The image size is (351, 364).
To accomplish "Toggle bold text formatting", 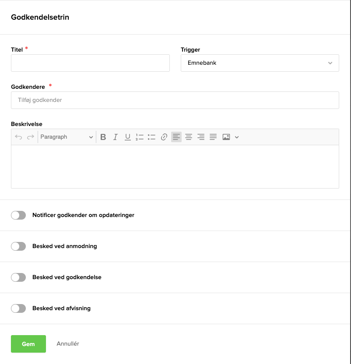I will tap(103, 137).
